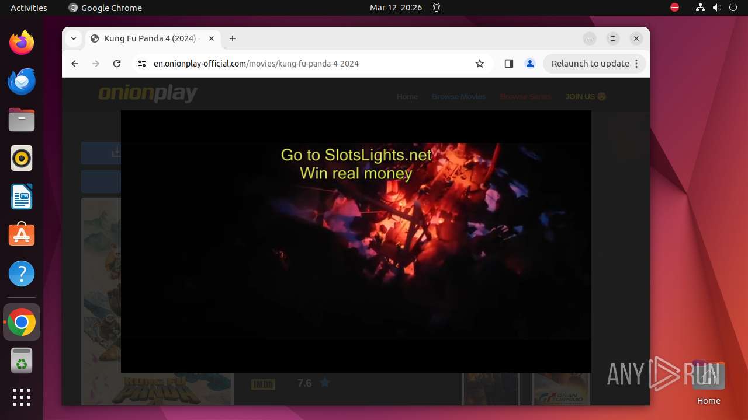Viewport: 748px width, 420px height.
Task: Expand the Chrome tab search dropdown
Action: point(73,38)
